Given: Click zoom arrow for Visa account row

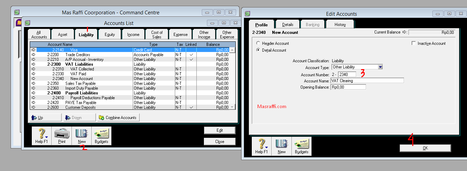Looking at the screenshot, I should (34, 50).
